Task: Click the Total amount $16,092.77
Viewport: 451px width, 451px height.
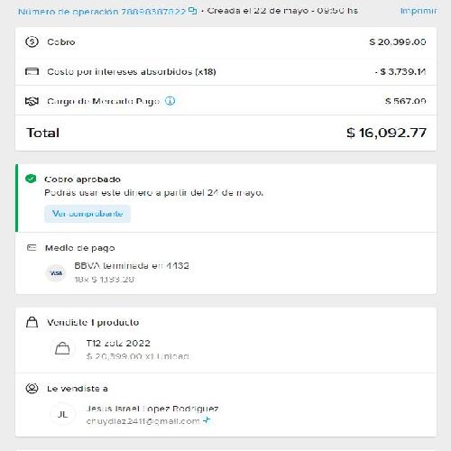Action: point(386,133)
